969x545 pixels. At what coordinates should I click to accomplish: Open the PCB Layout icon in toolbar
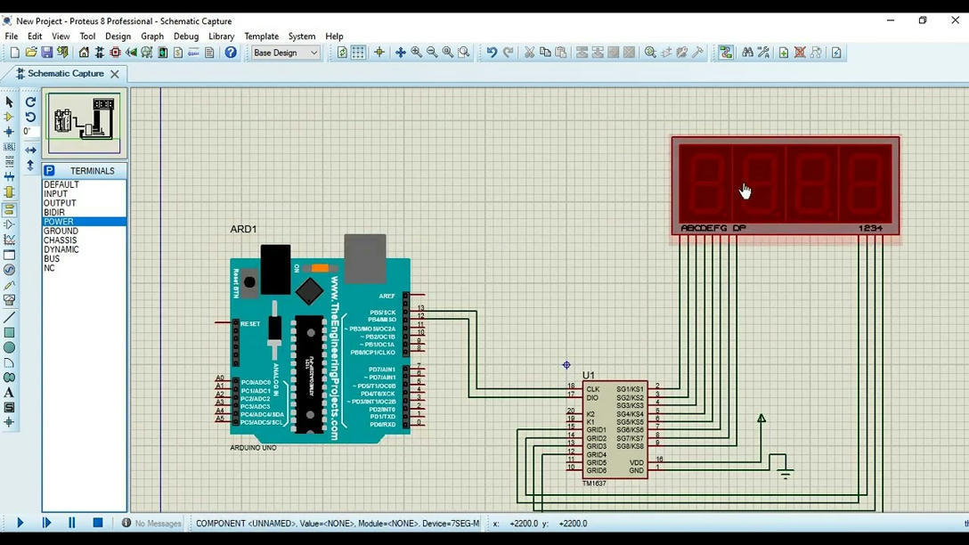115,53
